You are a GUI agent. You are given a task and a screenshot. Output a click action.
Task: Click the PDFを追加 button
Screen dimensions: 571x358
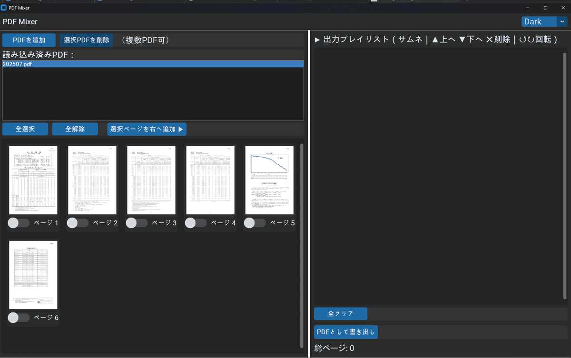29,40
